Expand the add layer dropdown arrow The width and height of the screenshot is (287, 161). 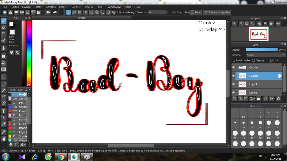(x=254, y=99)
